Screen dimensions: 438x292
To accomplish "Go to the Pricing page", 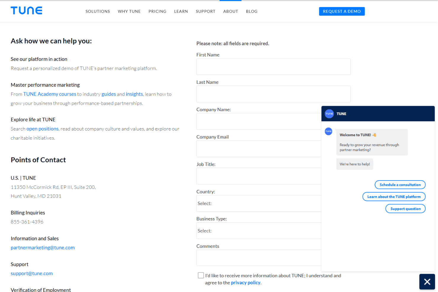I will [x=157, y=11].
